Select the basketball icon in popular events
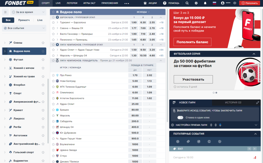 tap(209, 141)
